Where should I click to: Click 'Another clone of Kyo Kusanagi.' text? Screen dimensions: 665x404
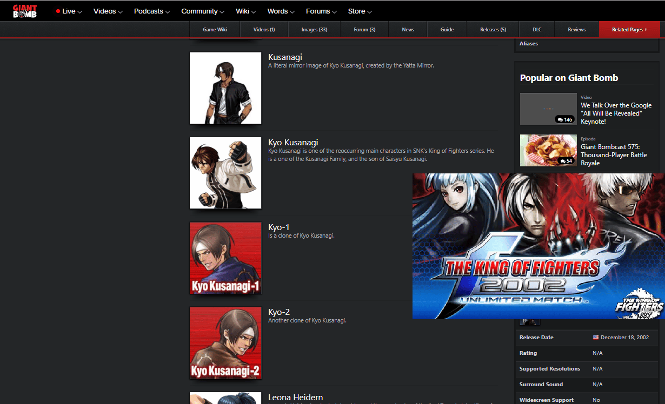(307, 321)
